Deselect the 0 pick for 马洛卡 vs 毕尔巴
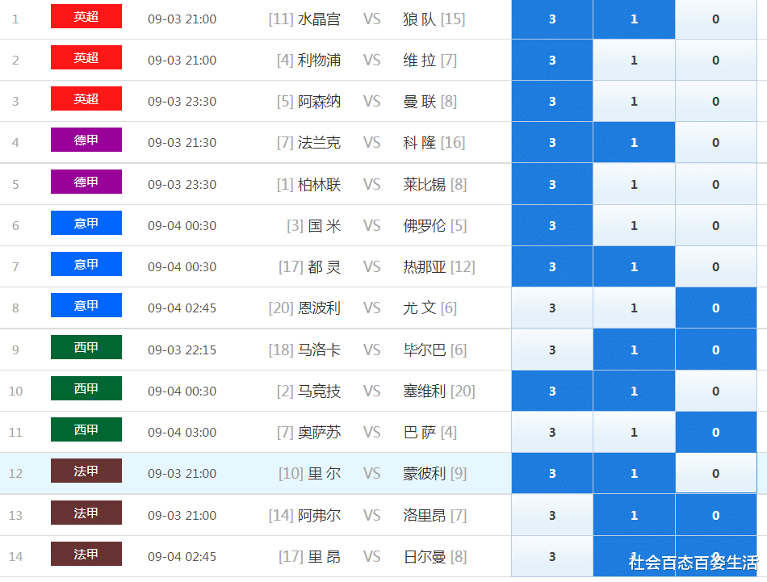Viewport: 767px width, 582px height. [715, 350]
